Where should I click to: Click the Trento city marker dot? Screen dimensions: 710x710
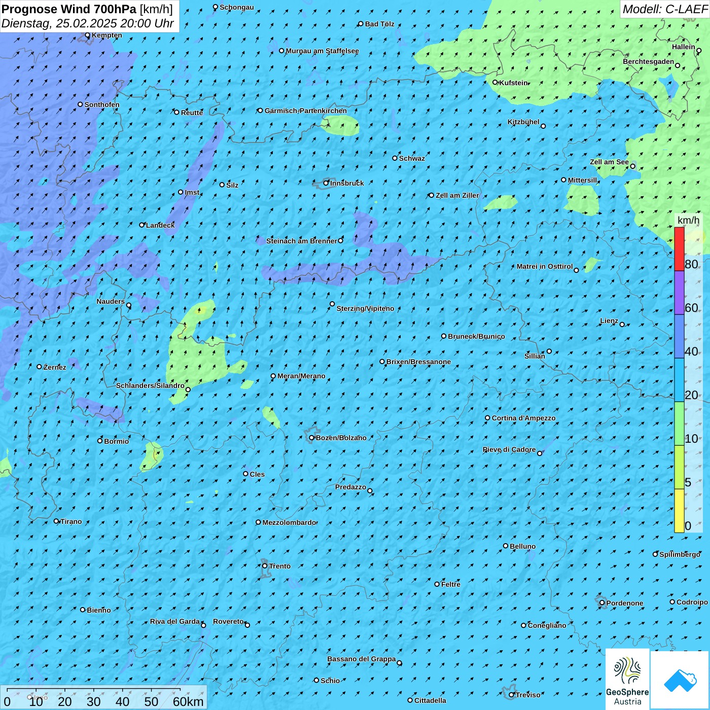click(265, 566)
